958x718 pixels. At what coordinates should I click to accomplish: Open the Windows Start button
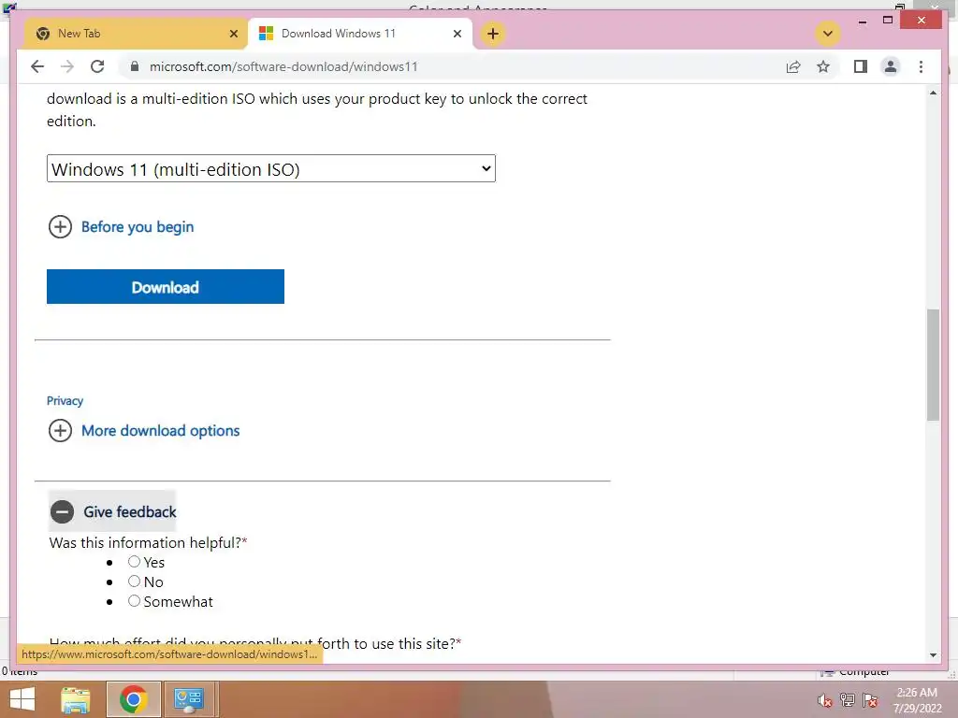[x=22, y=699]
